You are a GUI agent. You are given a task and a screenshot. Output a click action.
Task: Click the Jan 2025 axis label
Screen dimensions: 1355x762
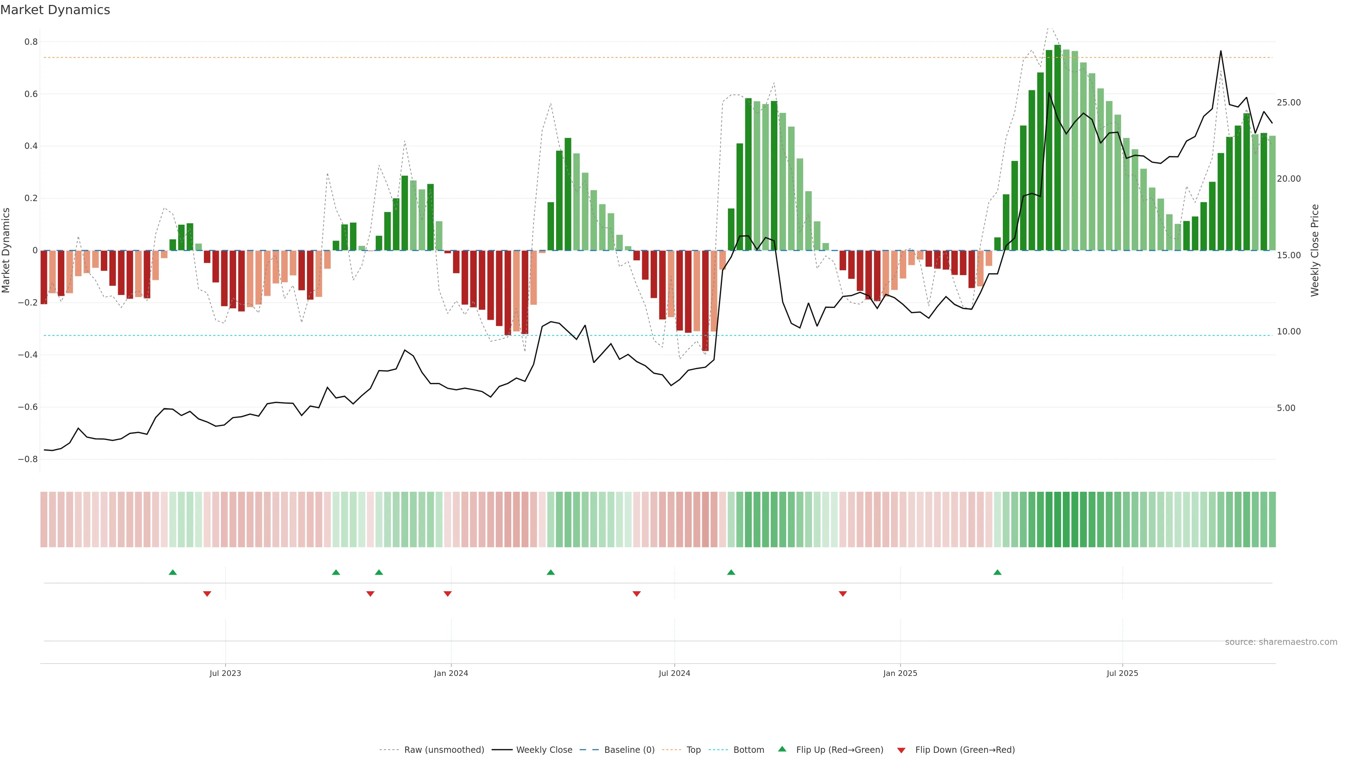pos(900,673)
